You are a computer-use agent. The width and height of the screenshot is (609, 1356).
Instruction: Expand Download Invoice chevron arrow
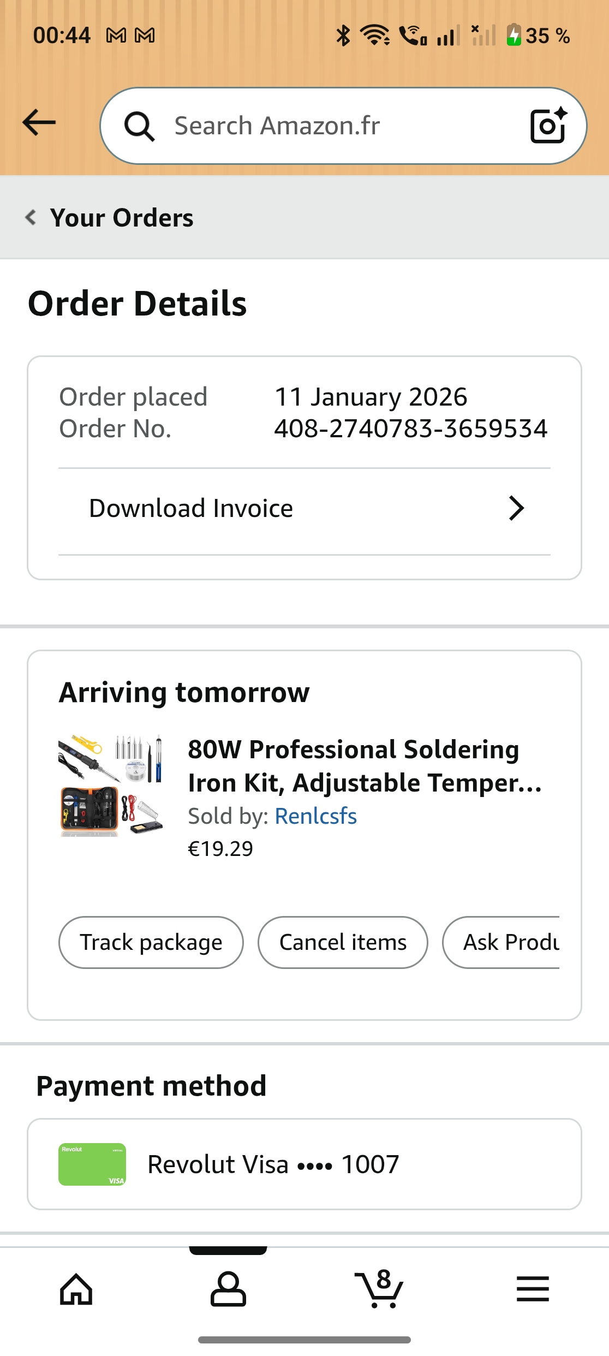click(516, 508)
